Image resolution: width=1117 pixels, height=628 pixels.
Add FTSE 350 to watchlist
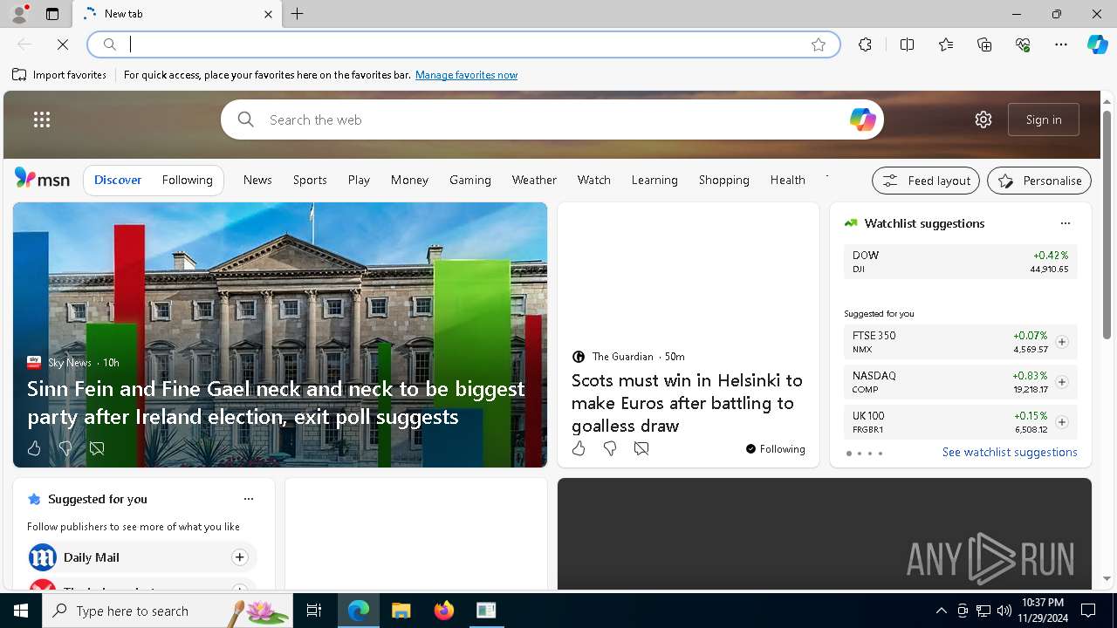1061,342
